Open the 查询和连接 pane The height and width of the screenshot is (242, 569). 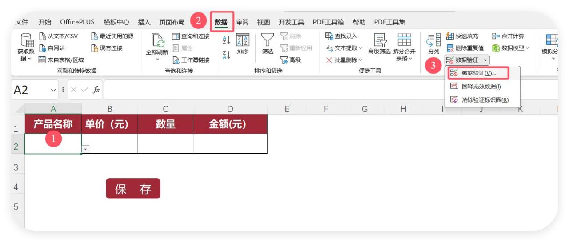click(x=190, y=36)
